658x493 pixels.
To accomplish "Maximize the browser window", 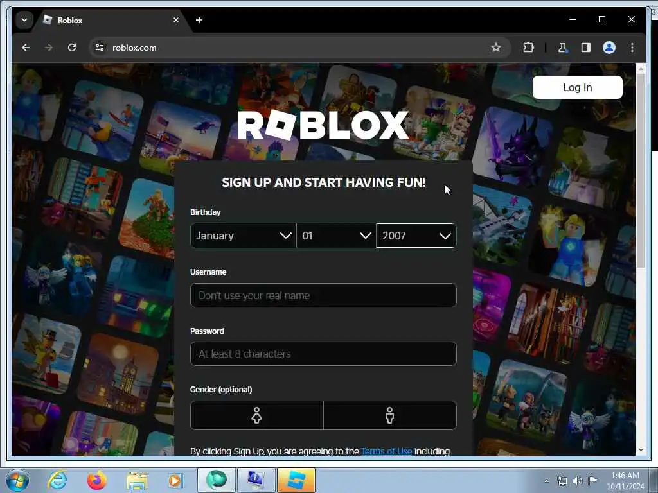I will 601,19.
